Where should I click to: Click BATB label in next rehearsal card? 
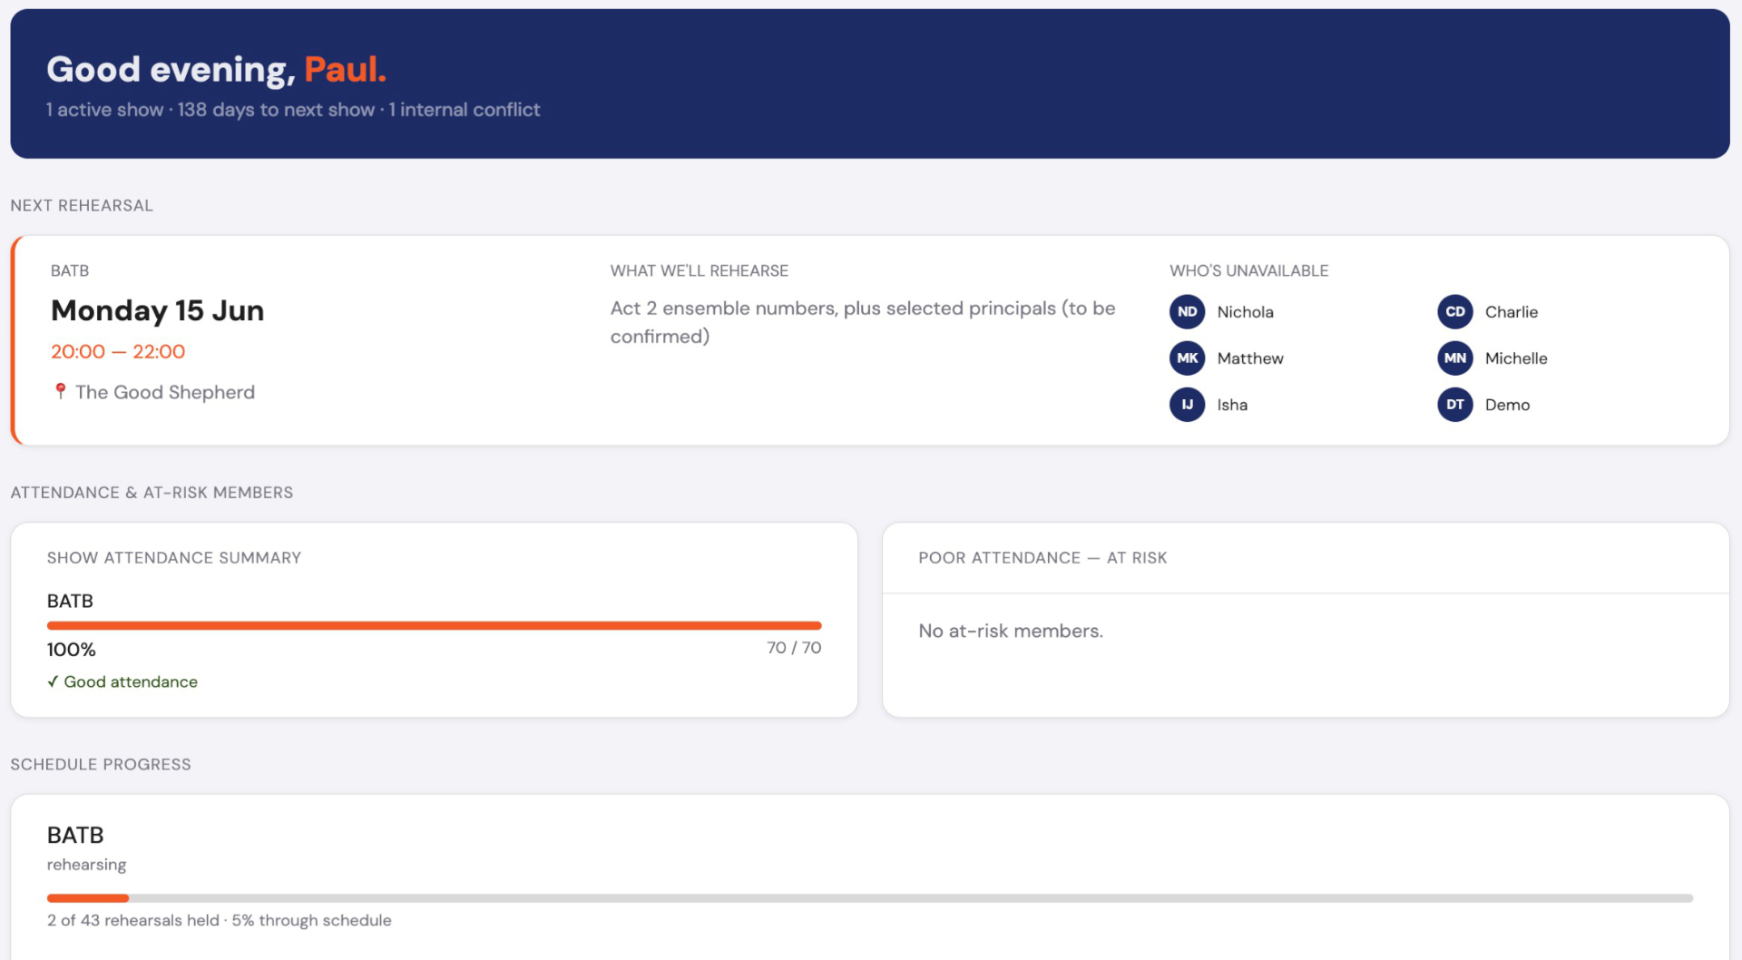[x=70, y=270]
